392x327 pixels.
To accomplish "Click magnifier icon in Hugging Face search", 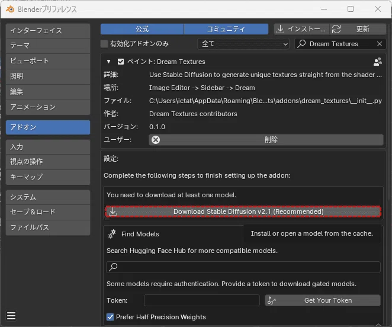I will coord(113,267).
